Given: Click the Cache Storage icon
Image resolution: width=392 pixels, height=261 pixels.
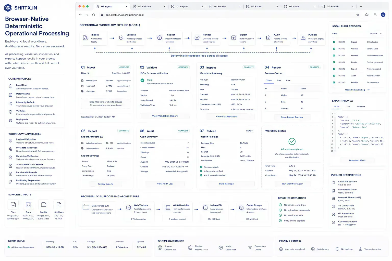Looking at the screenshot, I should tap(241, 208).
